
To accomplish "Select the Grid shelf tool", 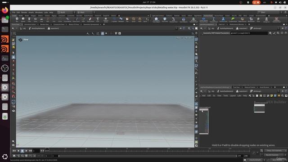I will (41, 20).
